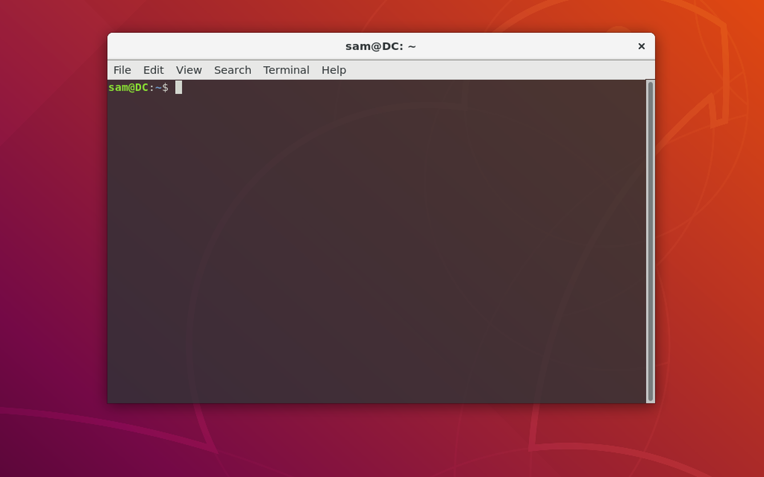Viewport: 764px width, 477px height.
Task: Open the View menu
Action: tap(189, 70)
